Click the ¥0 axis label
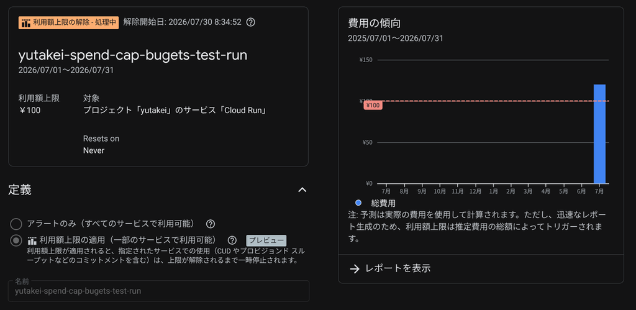 [368, 183]
